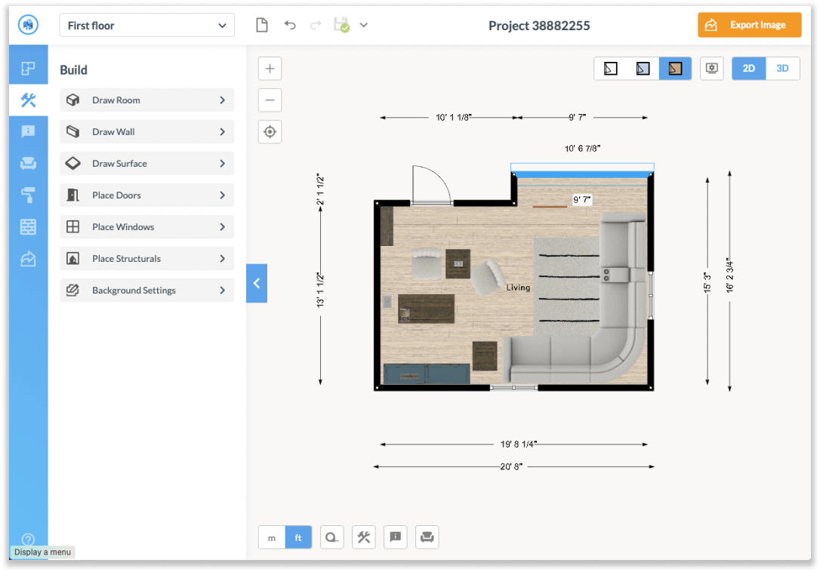Select the tape measure tool at bottom
This screenshot has width=820, height=572.
tap(331, 537)
